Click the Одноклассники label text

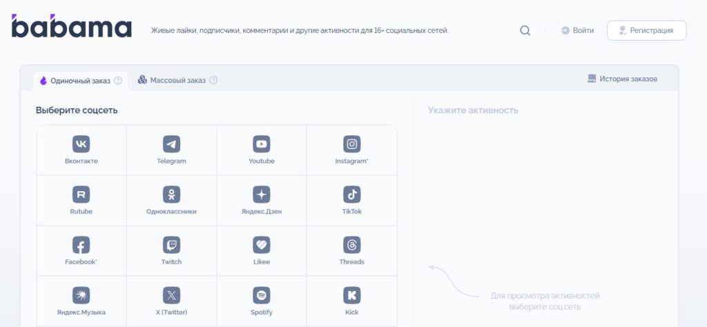[171, 212]
